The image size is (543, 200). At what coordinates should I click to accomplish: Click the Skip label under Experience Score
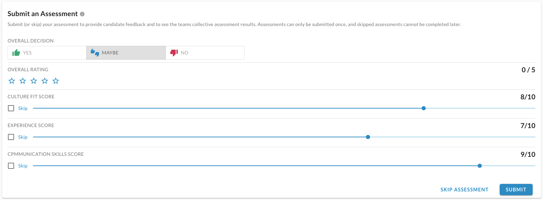(23, 137)
